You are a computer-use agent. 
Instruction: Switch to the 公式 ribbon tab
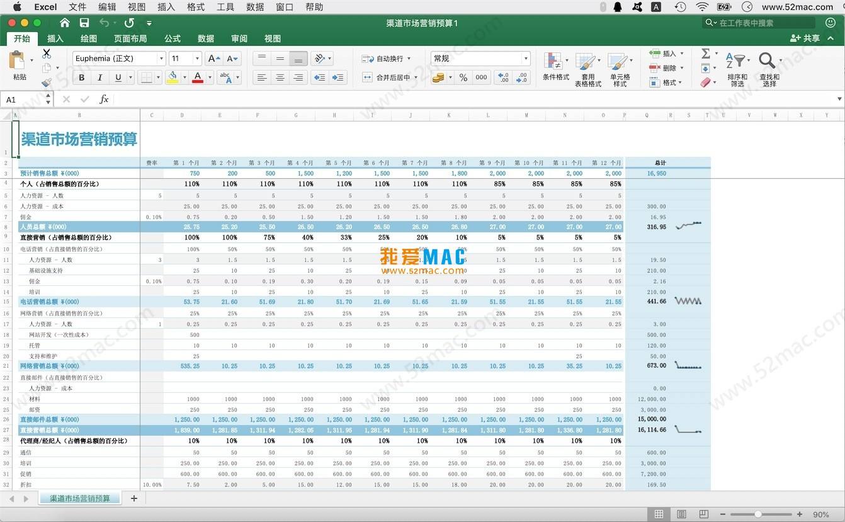[x=173, y=38]
